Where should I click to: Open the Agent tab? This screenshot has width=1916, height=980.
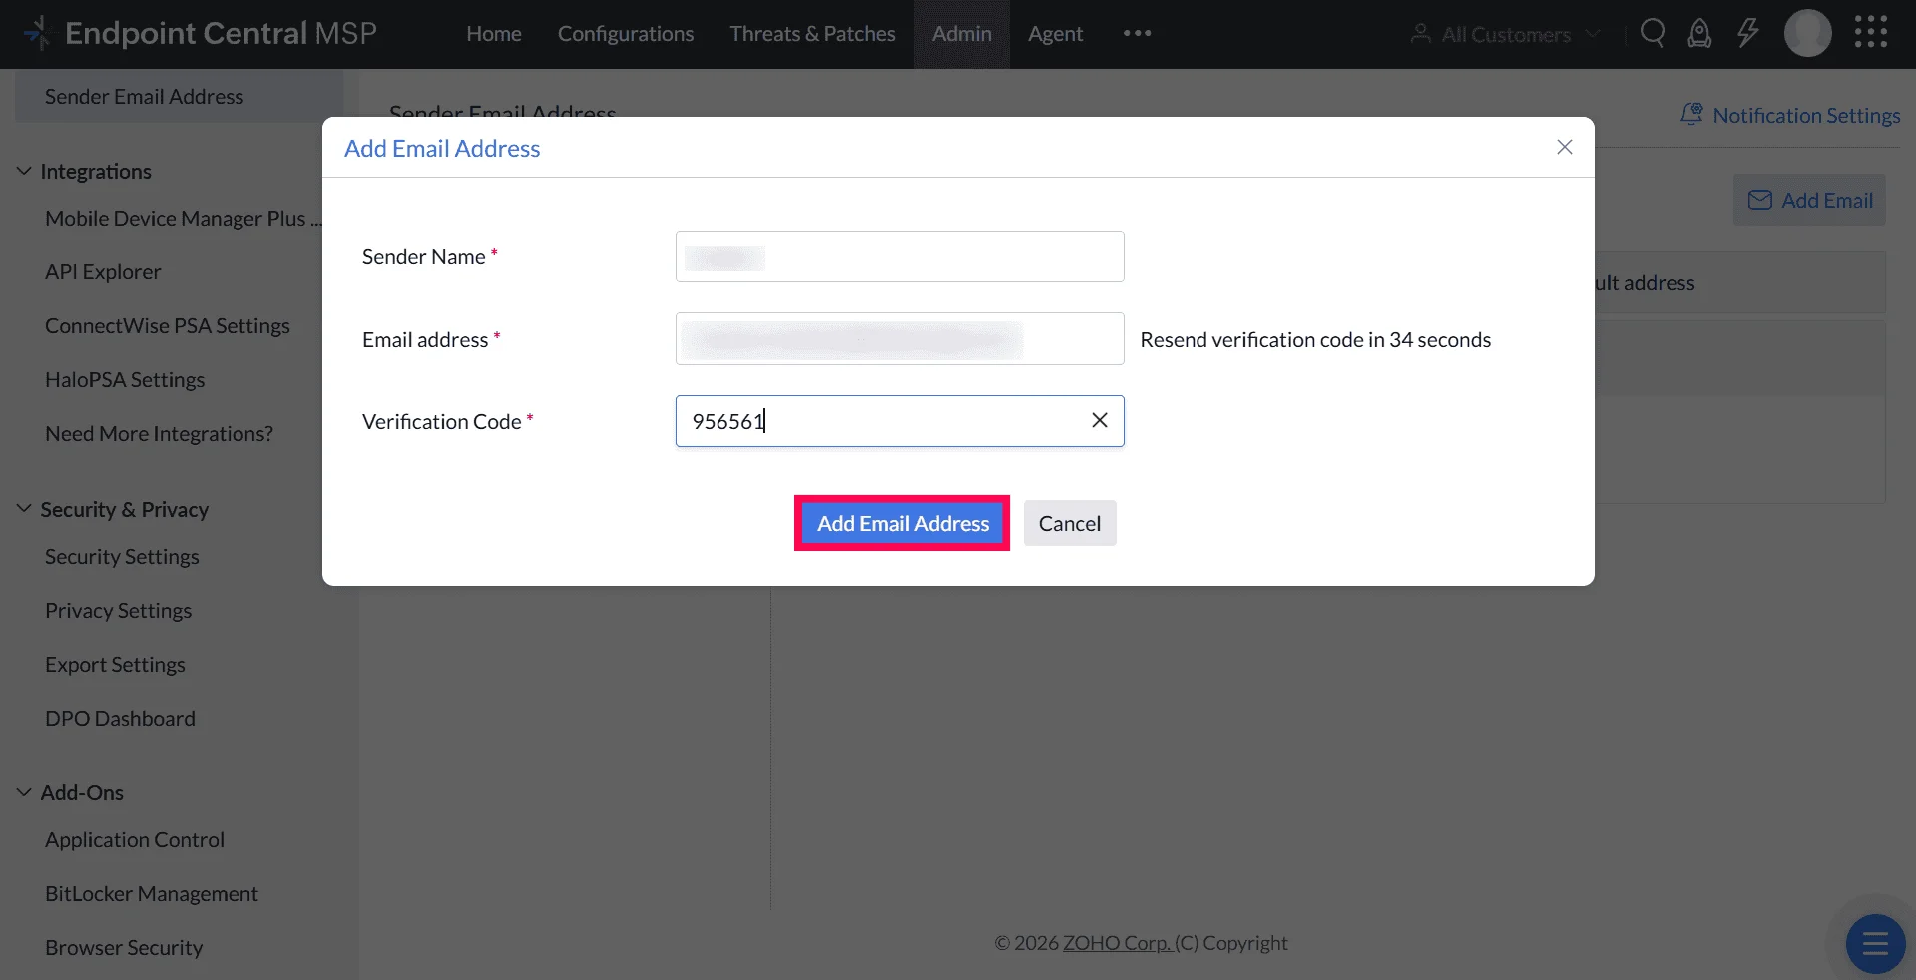[1055, 34]
